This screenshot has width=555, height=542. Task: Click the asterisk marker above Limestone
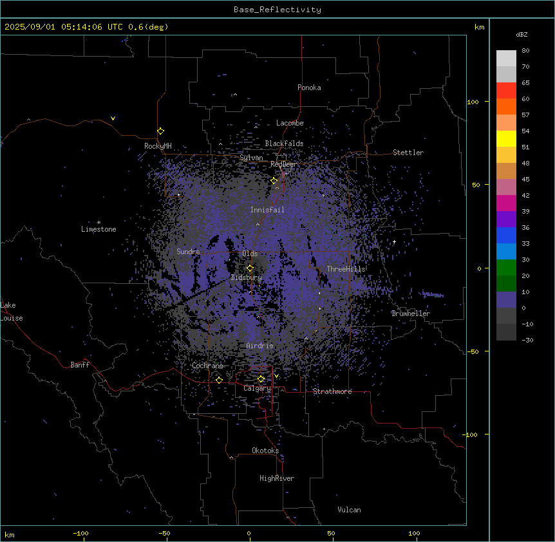coord(99,223)
